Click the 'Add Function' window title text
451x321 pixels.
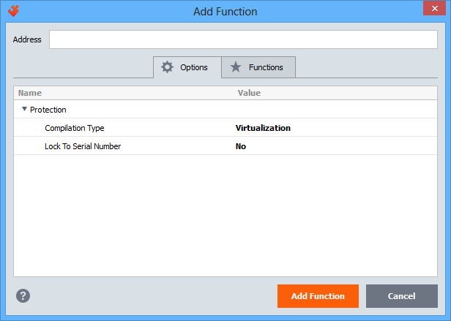click(225, 11)
